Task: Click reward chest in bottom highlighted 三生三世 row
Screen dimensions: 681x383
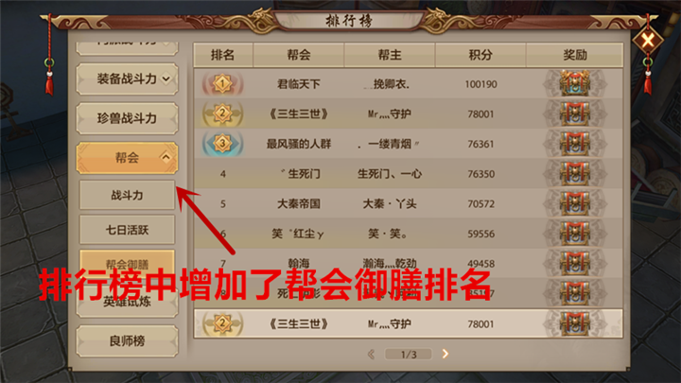Action: pyautogui.click(x=575, y=323)
